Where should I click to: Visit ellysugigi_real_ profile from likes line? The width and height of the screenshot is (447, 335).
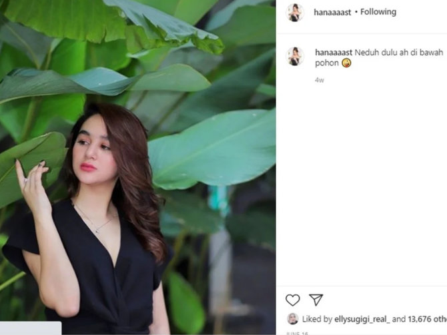[x=362, y=319]
